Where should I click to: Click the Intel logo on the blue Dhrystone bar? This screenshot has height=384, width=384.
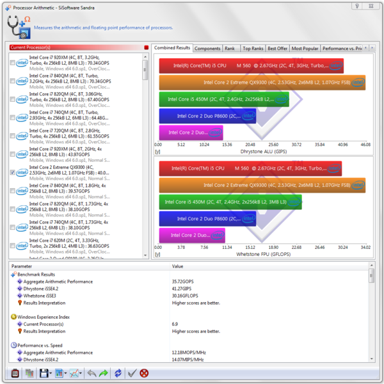coord(248,116)
